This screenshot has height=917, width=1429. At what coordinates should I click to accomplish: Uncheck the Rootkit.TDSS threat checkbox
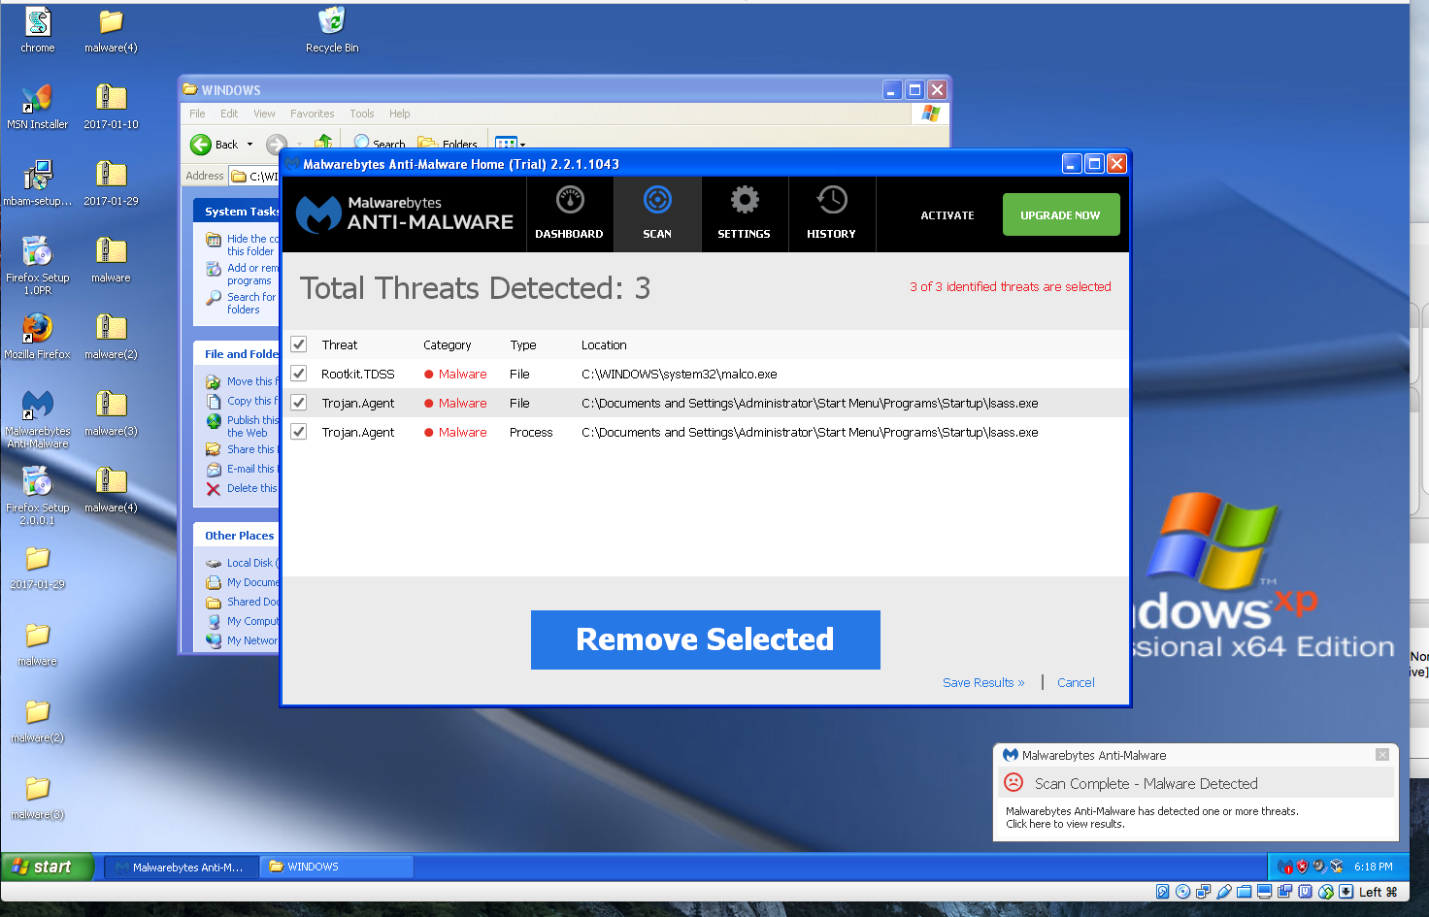click(x=299, y=374)
